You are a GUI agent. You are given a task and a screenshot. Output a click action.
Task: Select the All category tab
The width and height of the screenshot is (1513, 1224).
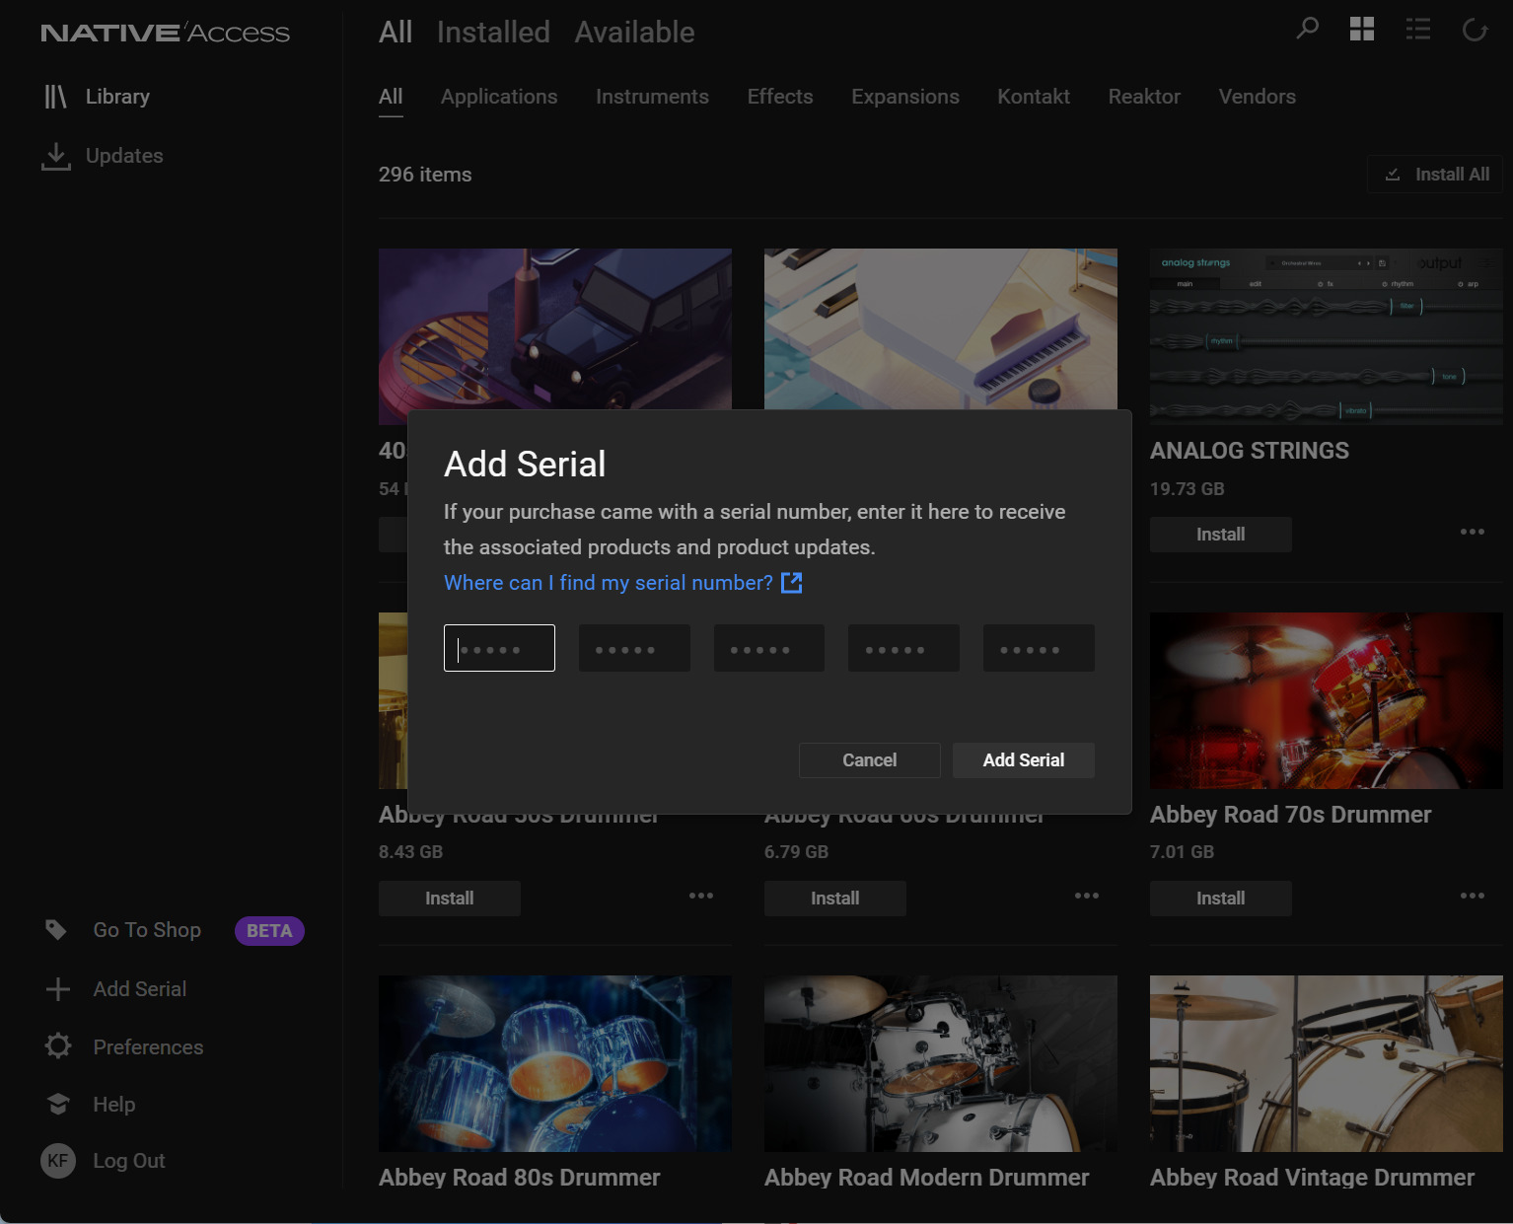[391, 97]
